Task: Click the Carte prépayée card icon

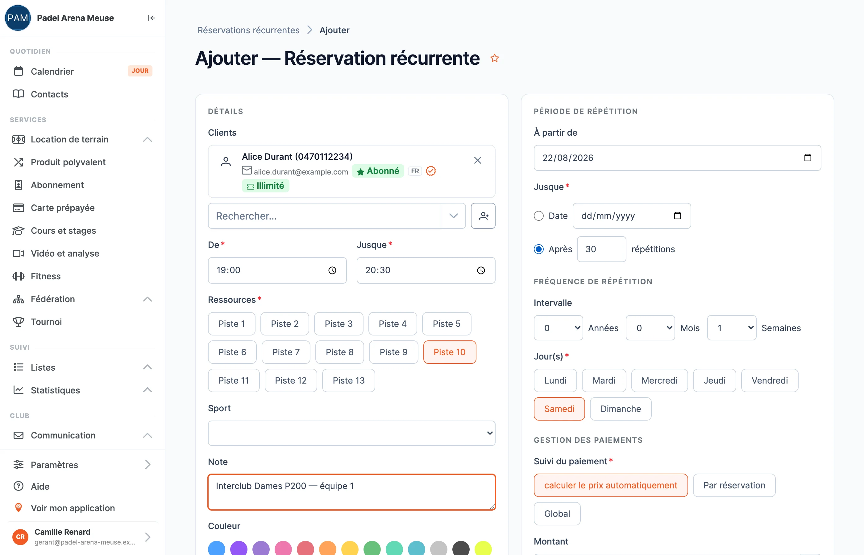Action: point(19,208)
